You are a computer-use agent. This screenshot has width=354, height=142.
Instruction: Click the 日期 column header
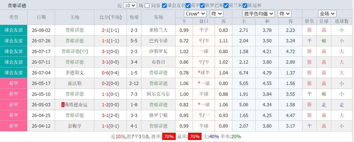[x=41, y=17]
